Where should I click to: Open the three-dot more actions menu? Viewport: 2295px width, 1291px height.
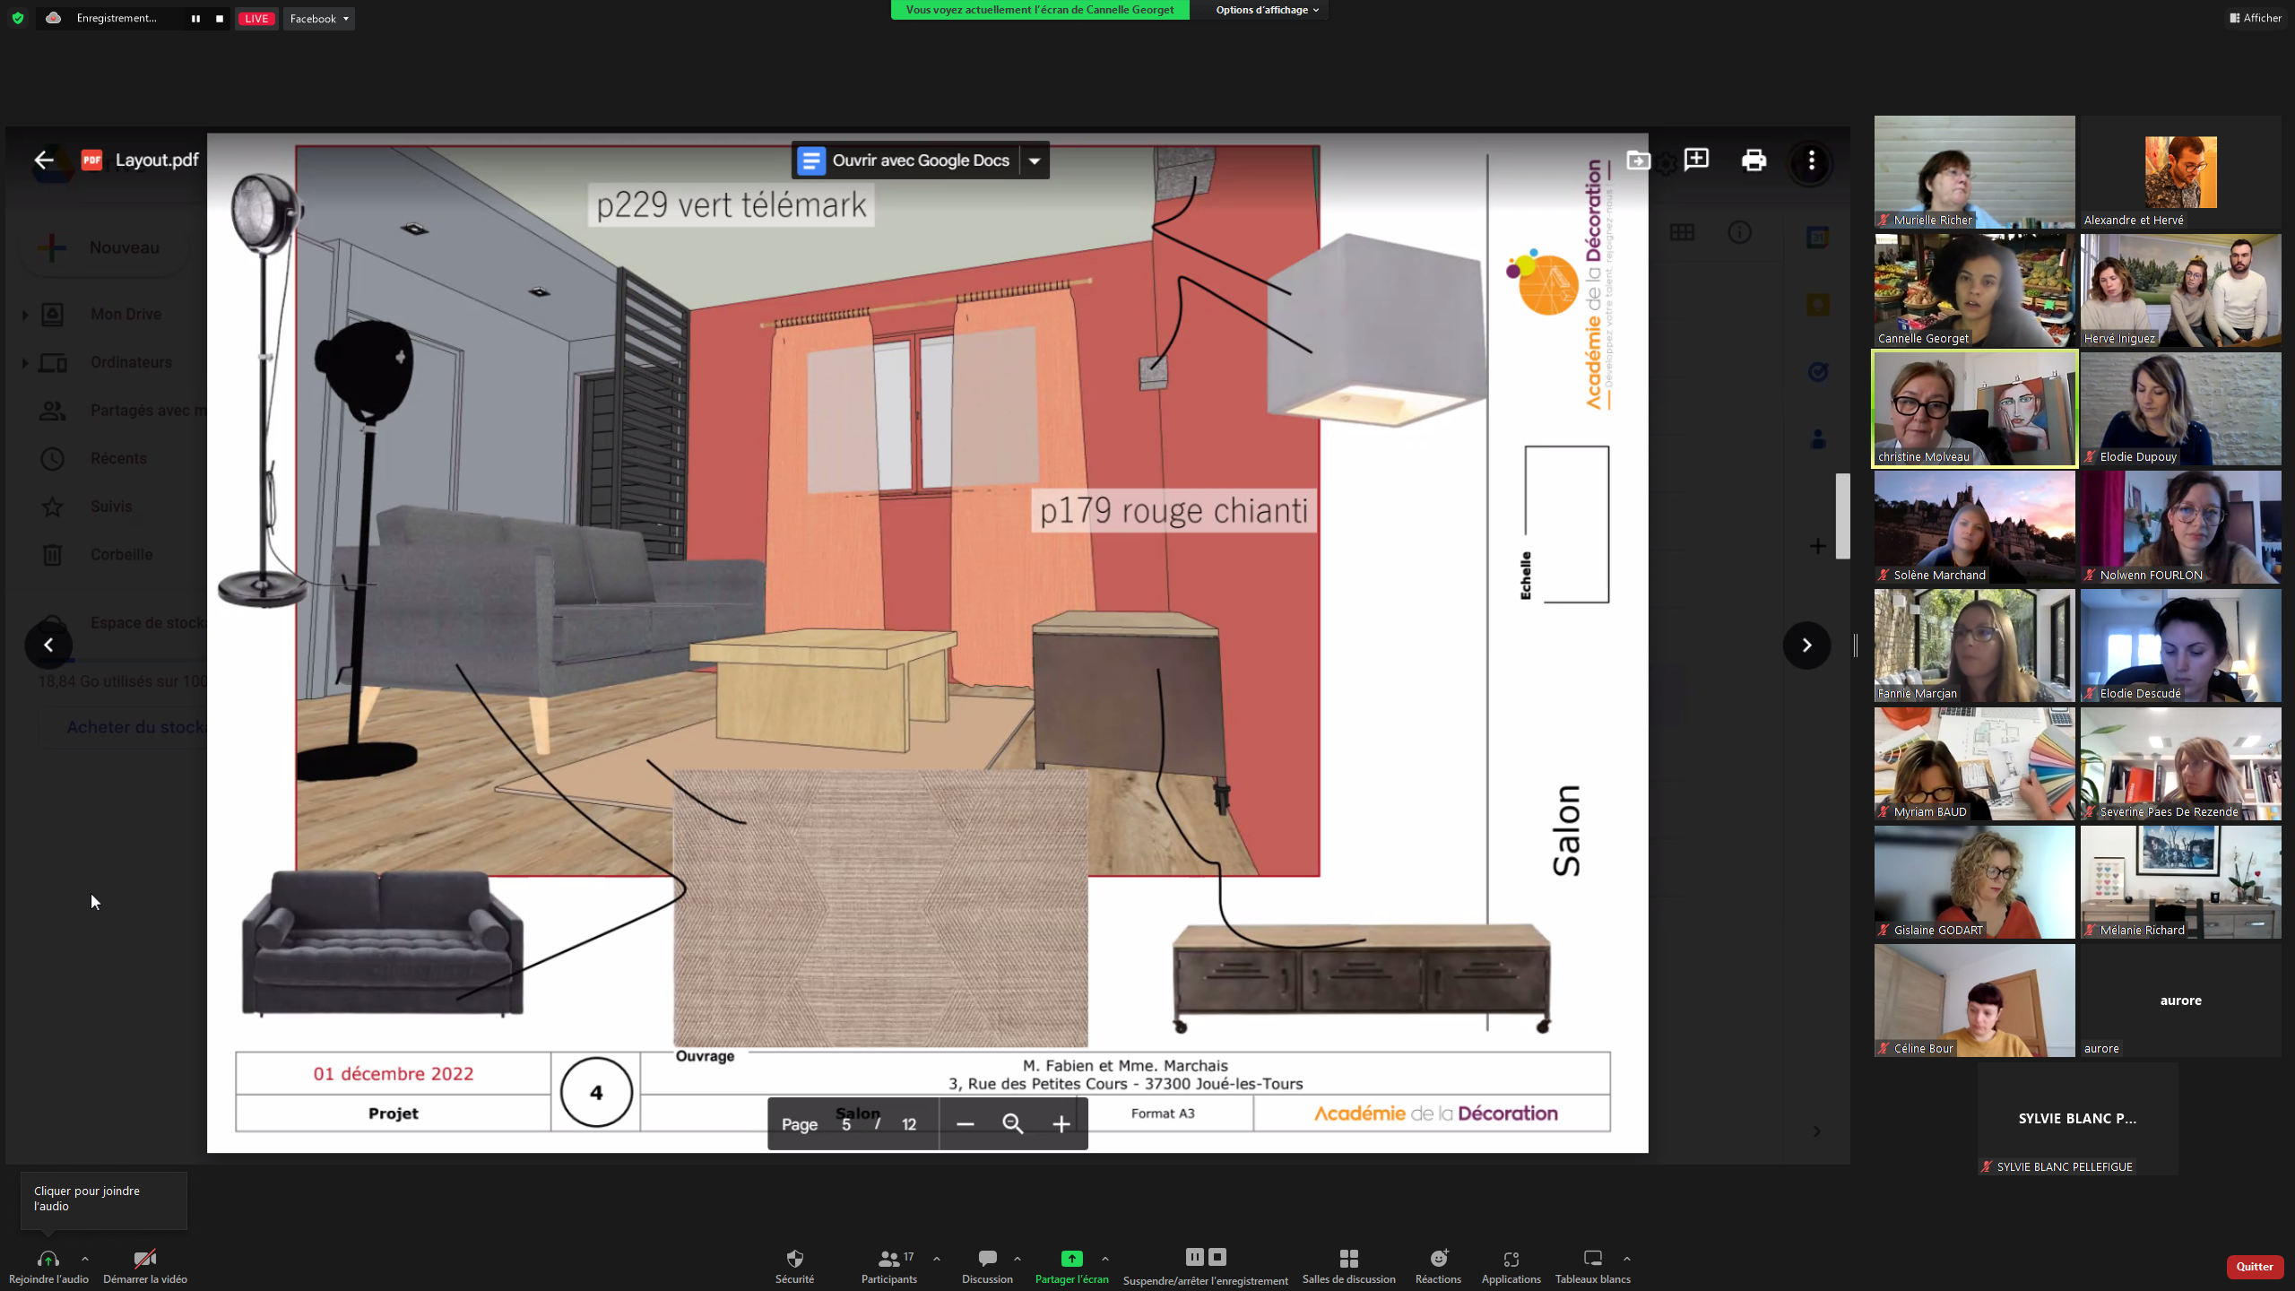click(x=1811, y=160)
